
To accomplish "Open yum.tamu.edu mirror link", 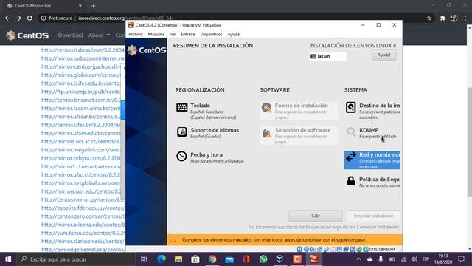I will pos(83,233).
